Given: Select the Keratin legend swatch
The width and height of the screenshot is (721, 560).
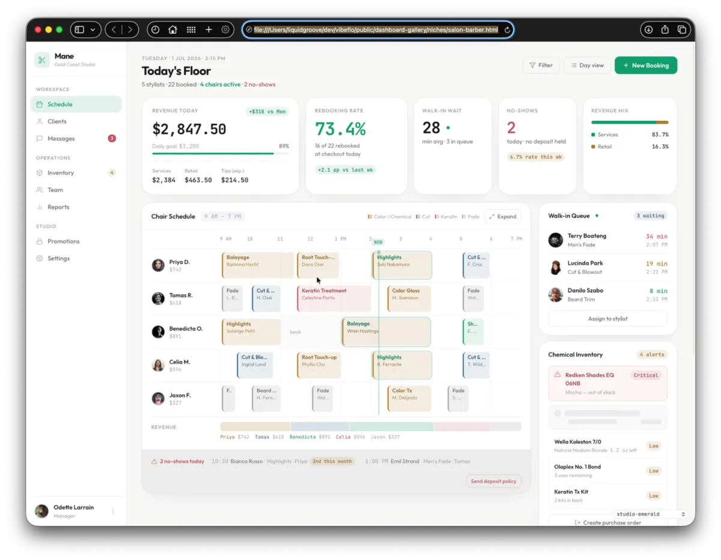Looking at the screenshot, I should point(437,217).
